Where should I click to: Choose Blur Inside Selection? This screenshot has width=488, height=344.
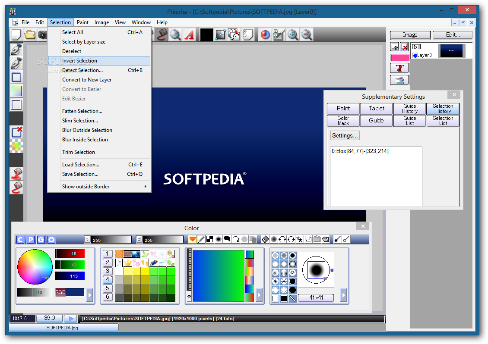(x=99, y=140)
